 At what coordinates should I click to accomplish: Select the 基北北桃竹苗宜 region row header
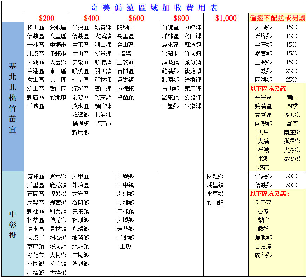click(x=13, y=97)
